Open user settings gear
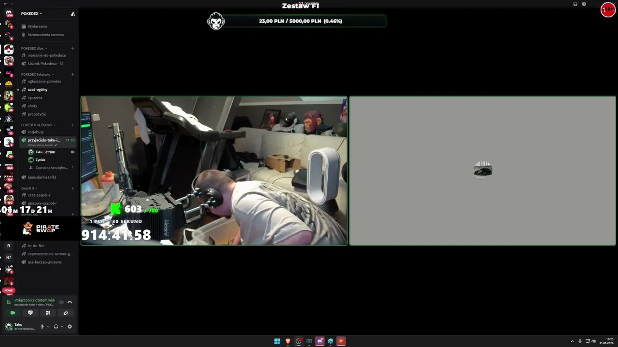Screen dimensions: 618x347 (x=70, y=327)
